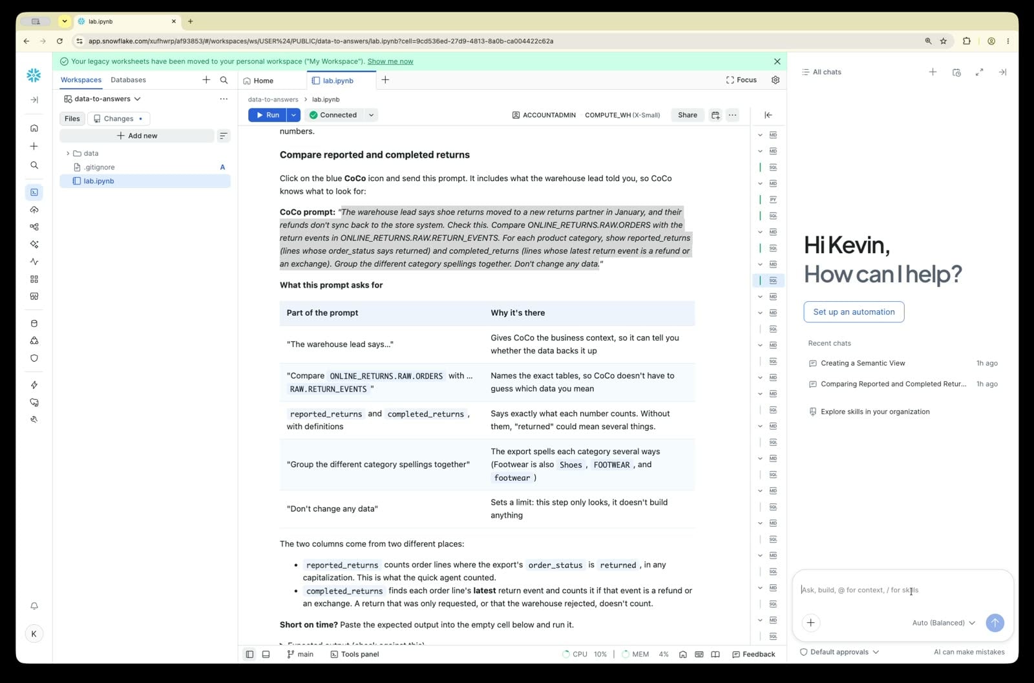This screenshot has width=1034, height=683.
Task: Switch to the Databases tab
Action: tap(128, 80)
